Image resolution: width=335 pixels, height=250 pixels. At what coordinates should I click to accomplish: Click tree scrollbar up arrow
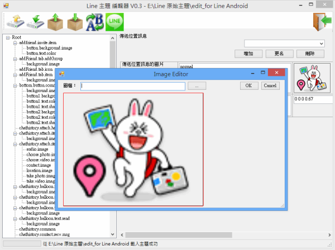coord(113,38)
